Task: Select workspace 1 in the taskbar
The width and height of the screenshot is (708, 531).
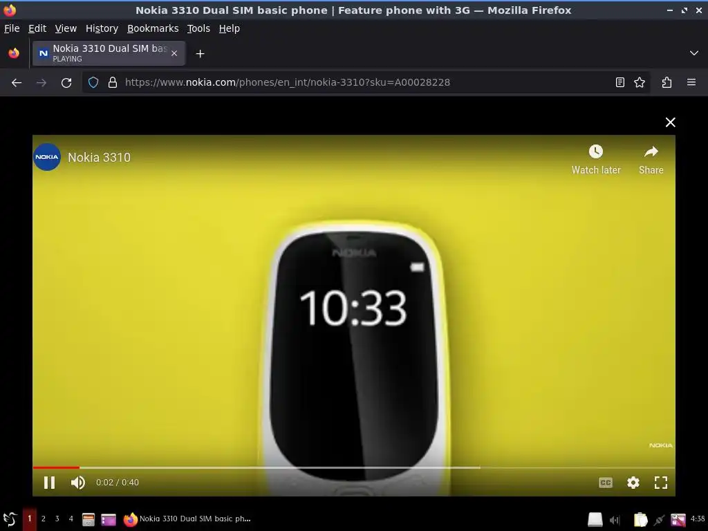Action: (30, 519)
